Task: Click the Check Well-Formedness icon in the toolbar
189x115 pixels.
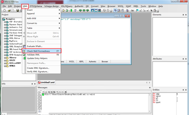Action: (x=63, y=11)
